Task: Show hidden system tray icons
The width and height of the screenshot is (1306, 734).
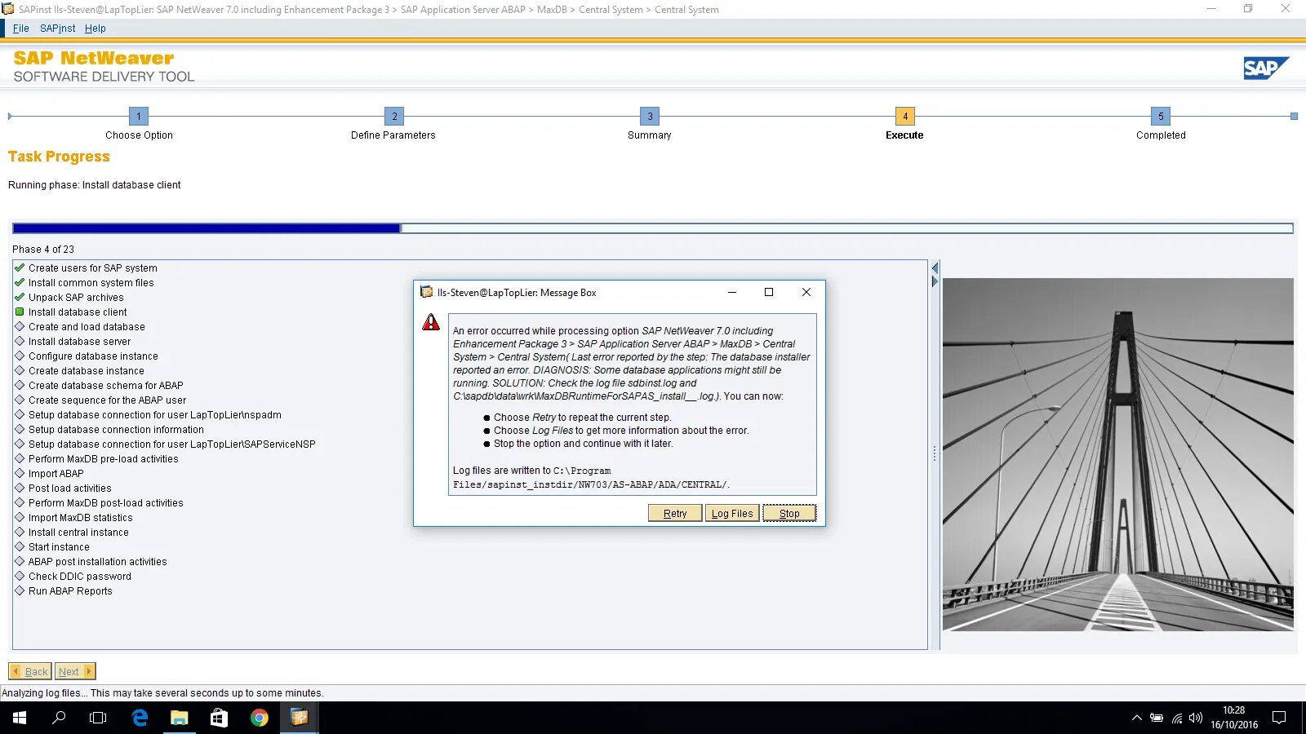Action: coord(1136,718)
